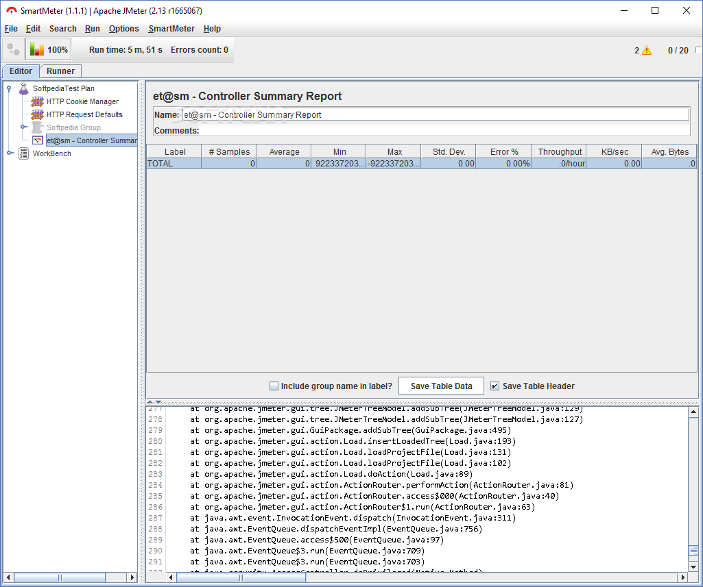The image size is (703, 587).
Task: Select HTTP Cookie Manager tree item
Action: (x=82, y=101)
